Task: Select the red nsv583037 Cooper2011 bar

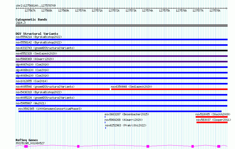Action: pyautogui.click(x=212, y=122)
